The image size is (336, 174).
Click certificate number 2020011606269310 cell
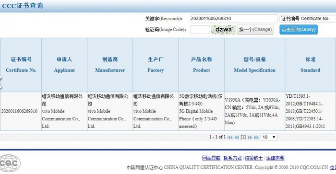(19, 111)
